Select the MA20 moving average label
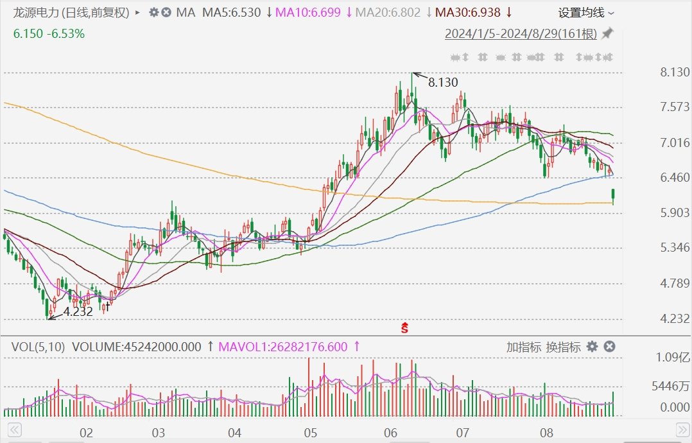The height and width of the screenshot is (443, 692). [391, 12]
